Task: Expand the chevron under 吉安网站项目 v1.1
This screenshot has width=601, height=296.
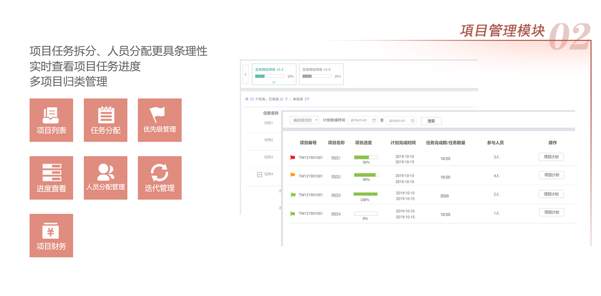Action: 273,82
